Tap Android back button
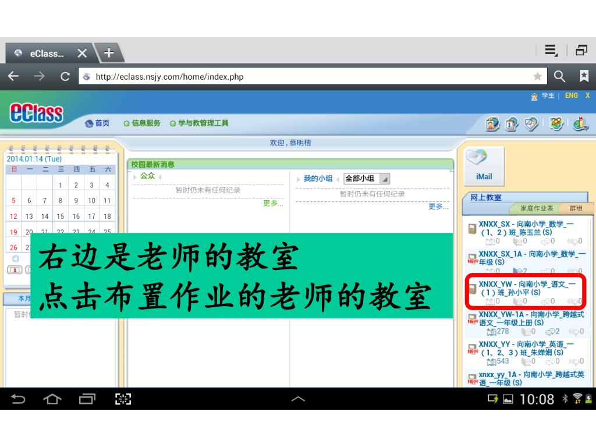Image resolution: width=596 pixels, height=447 pixels. pos(18,399)
